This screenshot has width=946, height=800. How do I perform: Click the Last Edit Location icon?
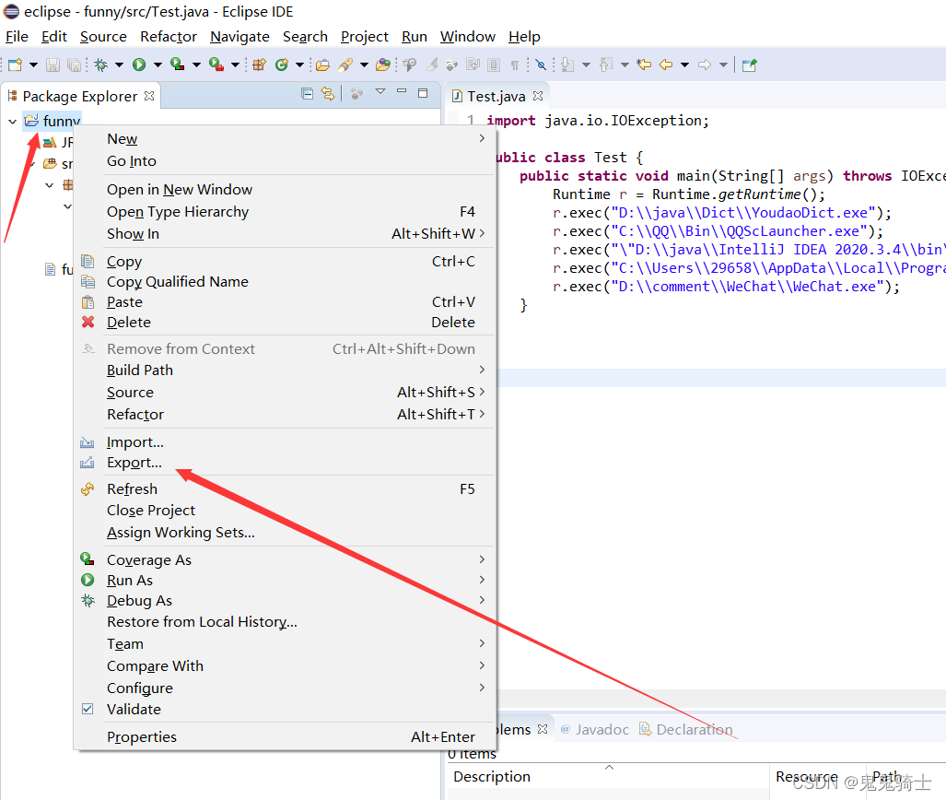(644, 65)
